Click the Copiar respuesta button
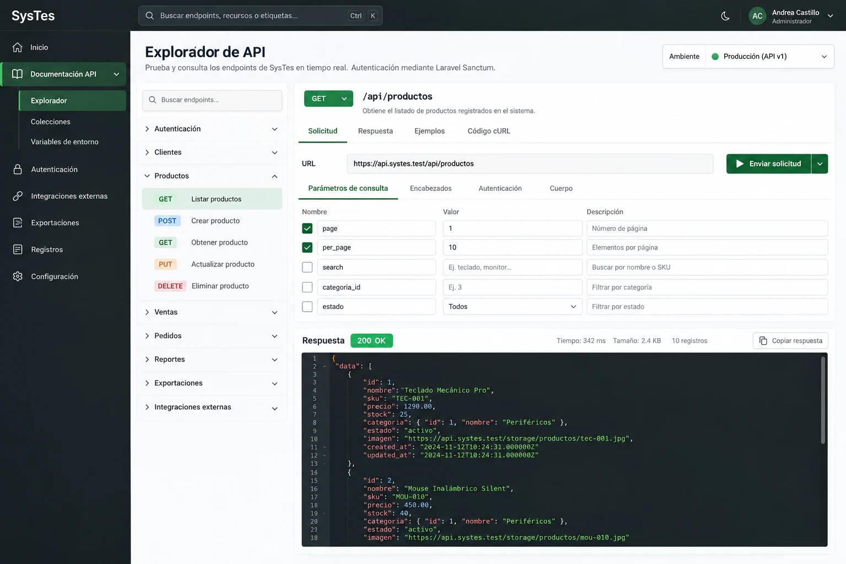 pos(790,341)
